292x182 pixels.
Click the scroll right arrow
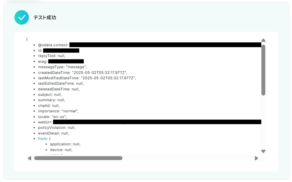pyautogui.click(x=256, y=158)
